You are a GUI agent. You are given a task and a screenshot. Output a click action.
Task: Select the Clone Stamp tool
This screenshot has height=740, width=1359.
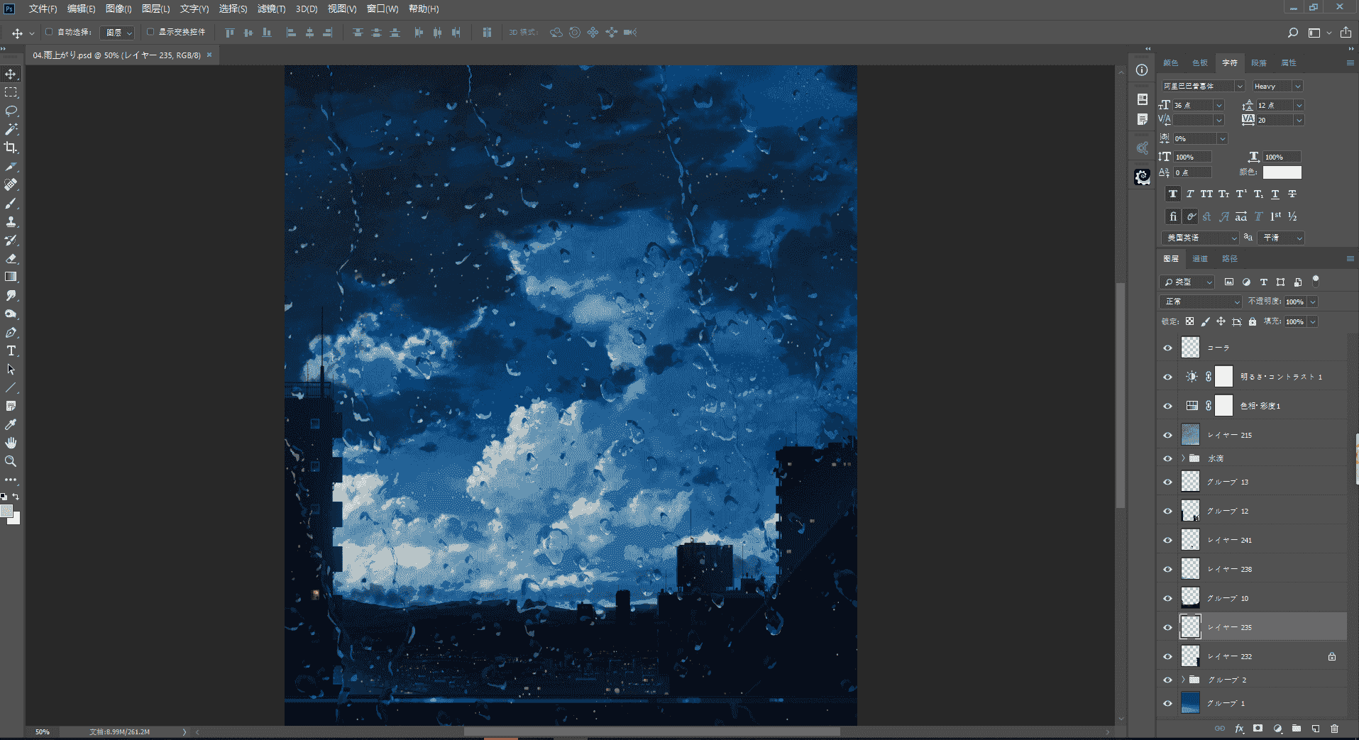[11, 221]
